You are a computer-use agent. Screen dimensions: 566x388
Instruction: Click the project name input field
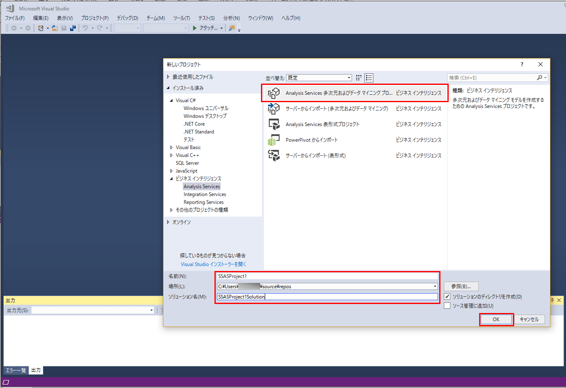(327, 276)
